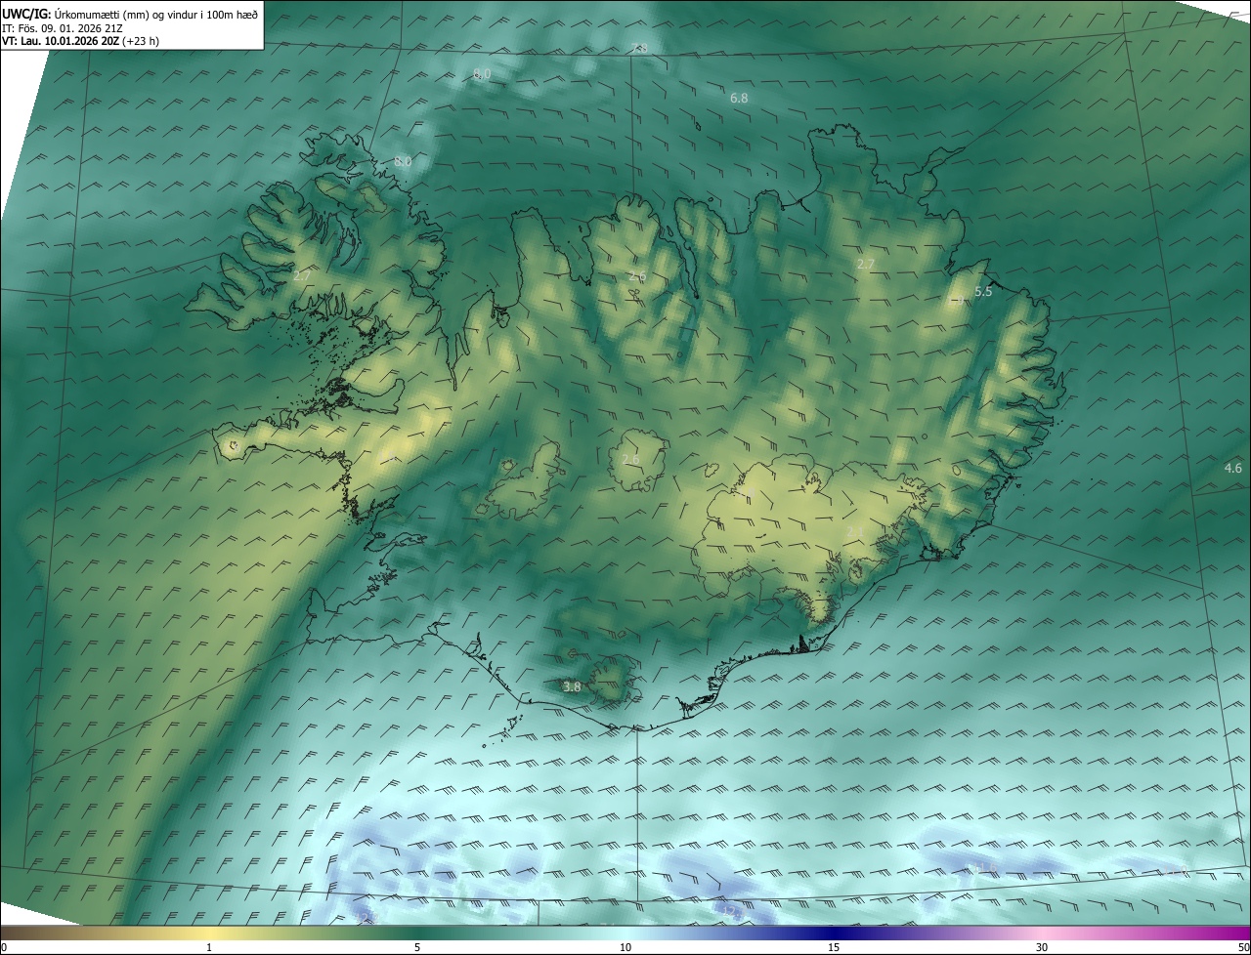
Task: Click the 5.5 value on the map
Action: pos(983,291)
